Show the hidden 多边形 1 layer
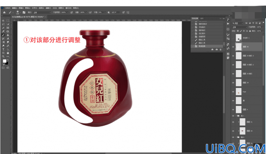 pyautogui.click(x=233, y=38)
